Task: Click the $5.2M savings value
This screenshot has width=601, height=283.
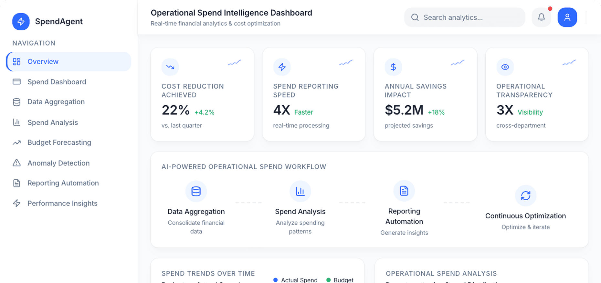Action: pyautogui.click(x=404, y=110)
